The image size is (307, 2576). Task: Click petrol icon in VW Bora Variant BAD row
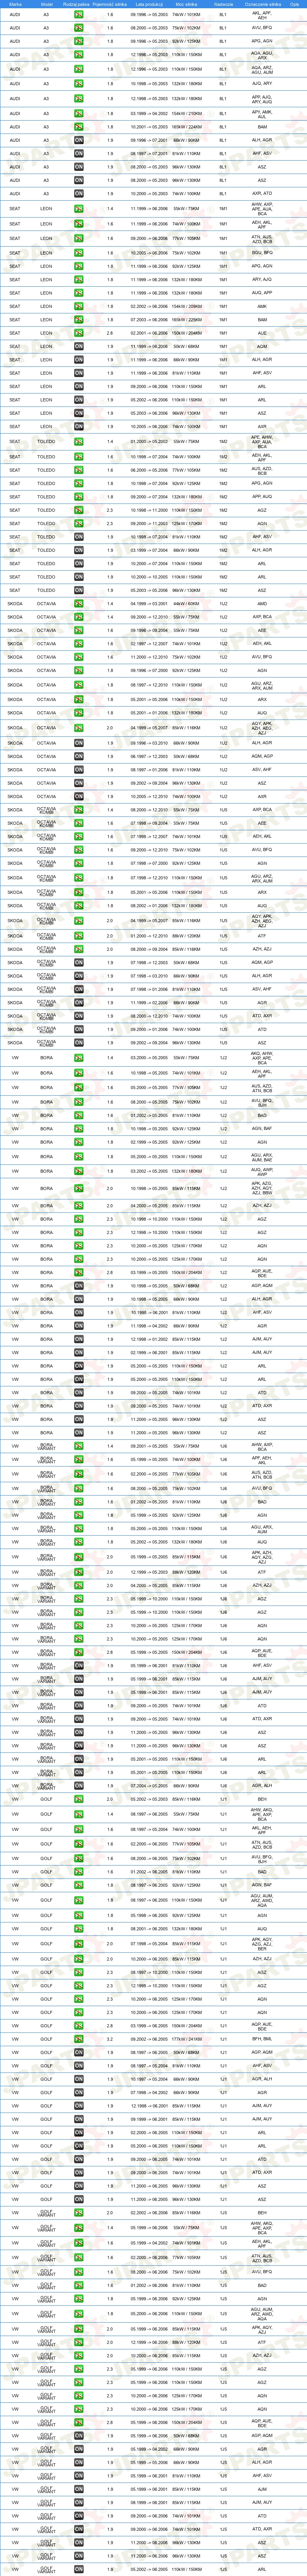click(78, 1501)
